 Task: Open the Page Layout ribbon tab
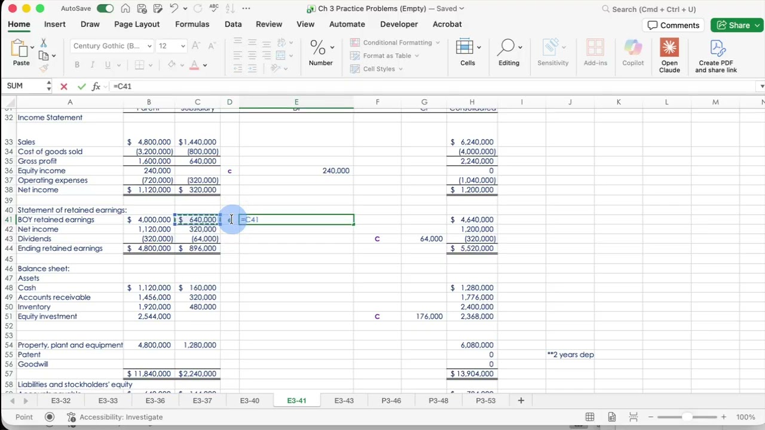(x=137, y=24)
